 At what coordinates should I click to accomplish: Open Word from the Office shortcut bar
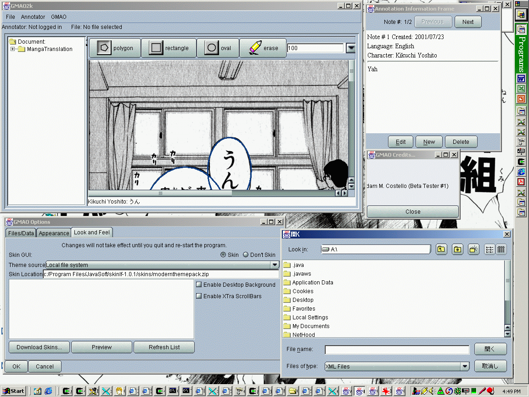coord(521,79)
